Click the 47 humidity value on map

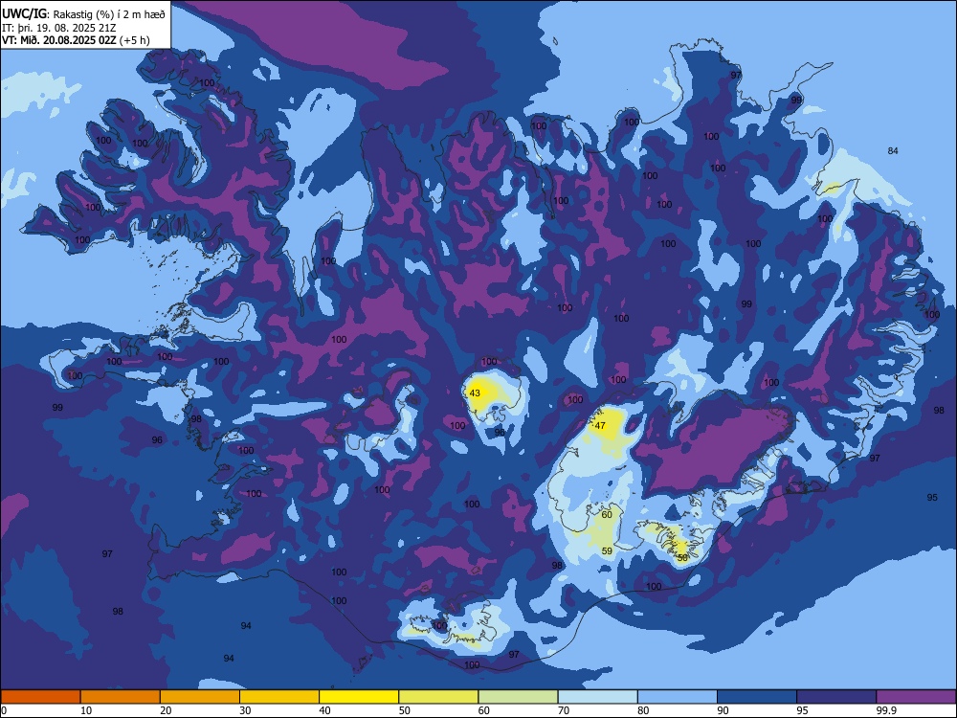(x=600, y=426)
